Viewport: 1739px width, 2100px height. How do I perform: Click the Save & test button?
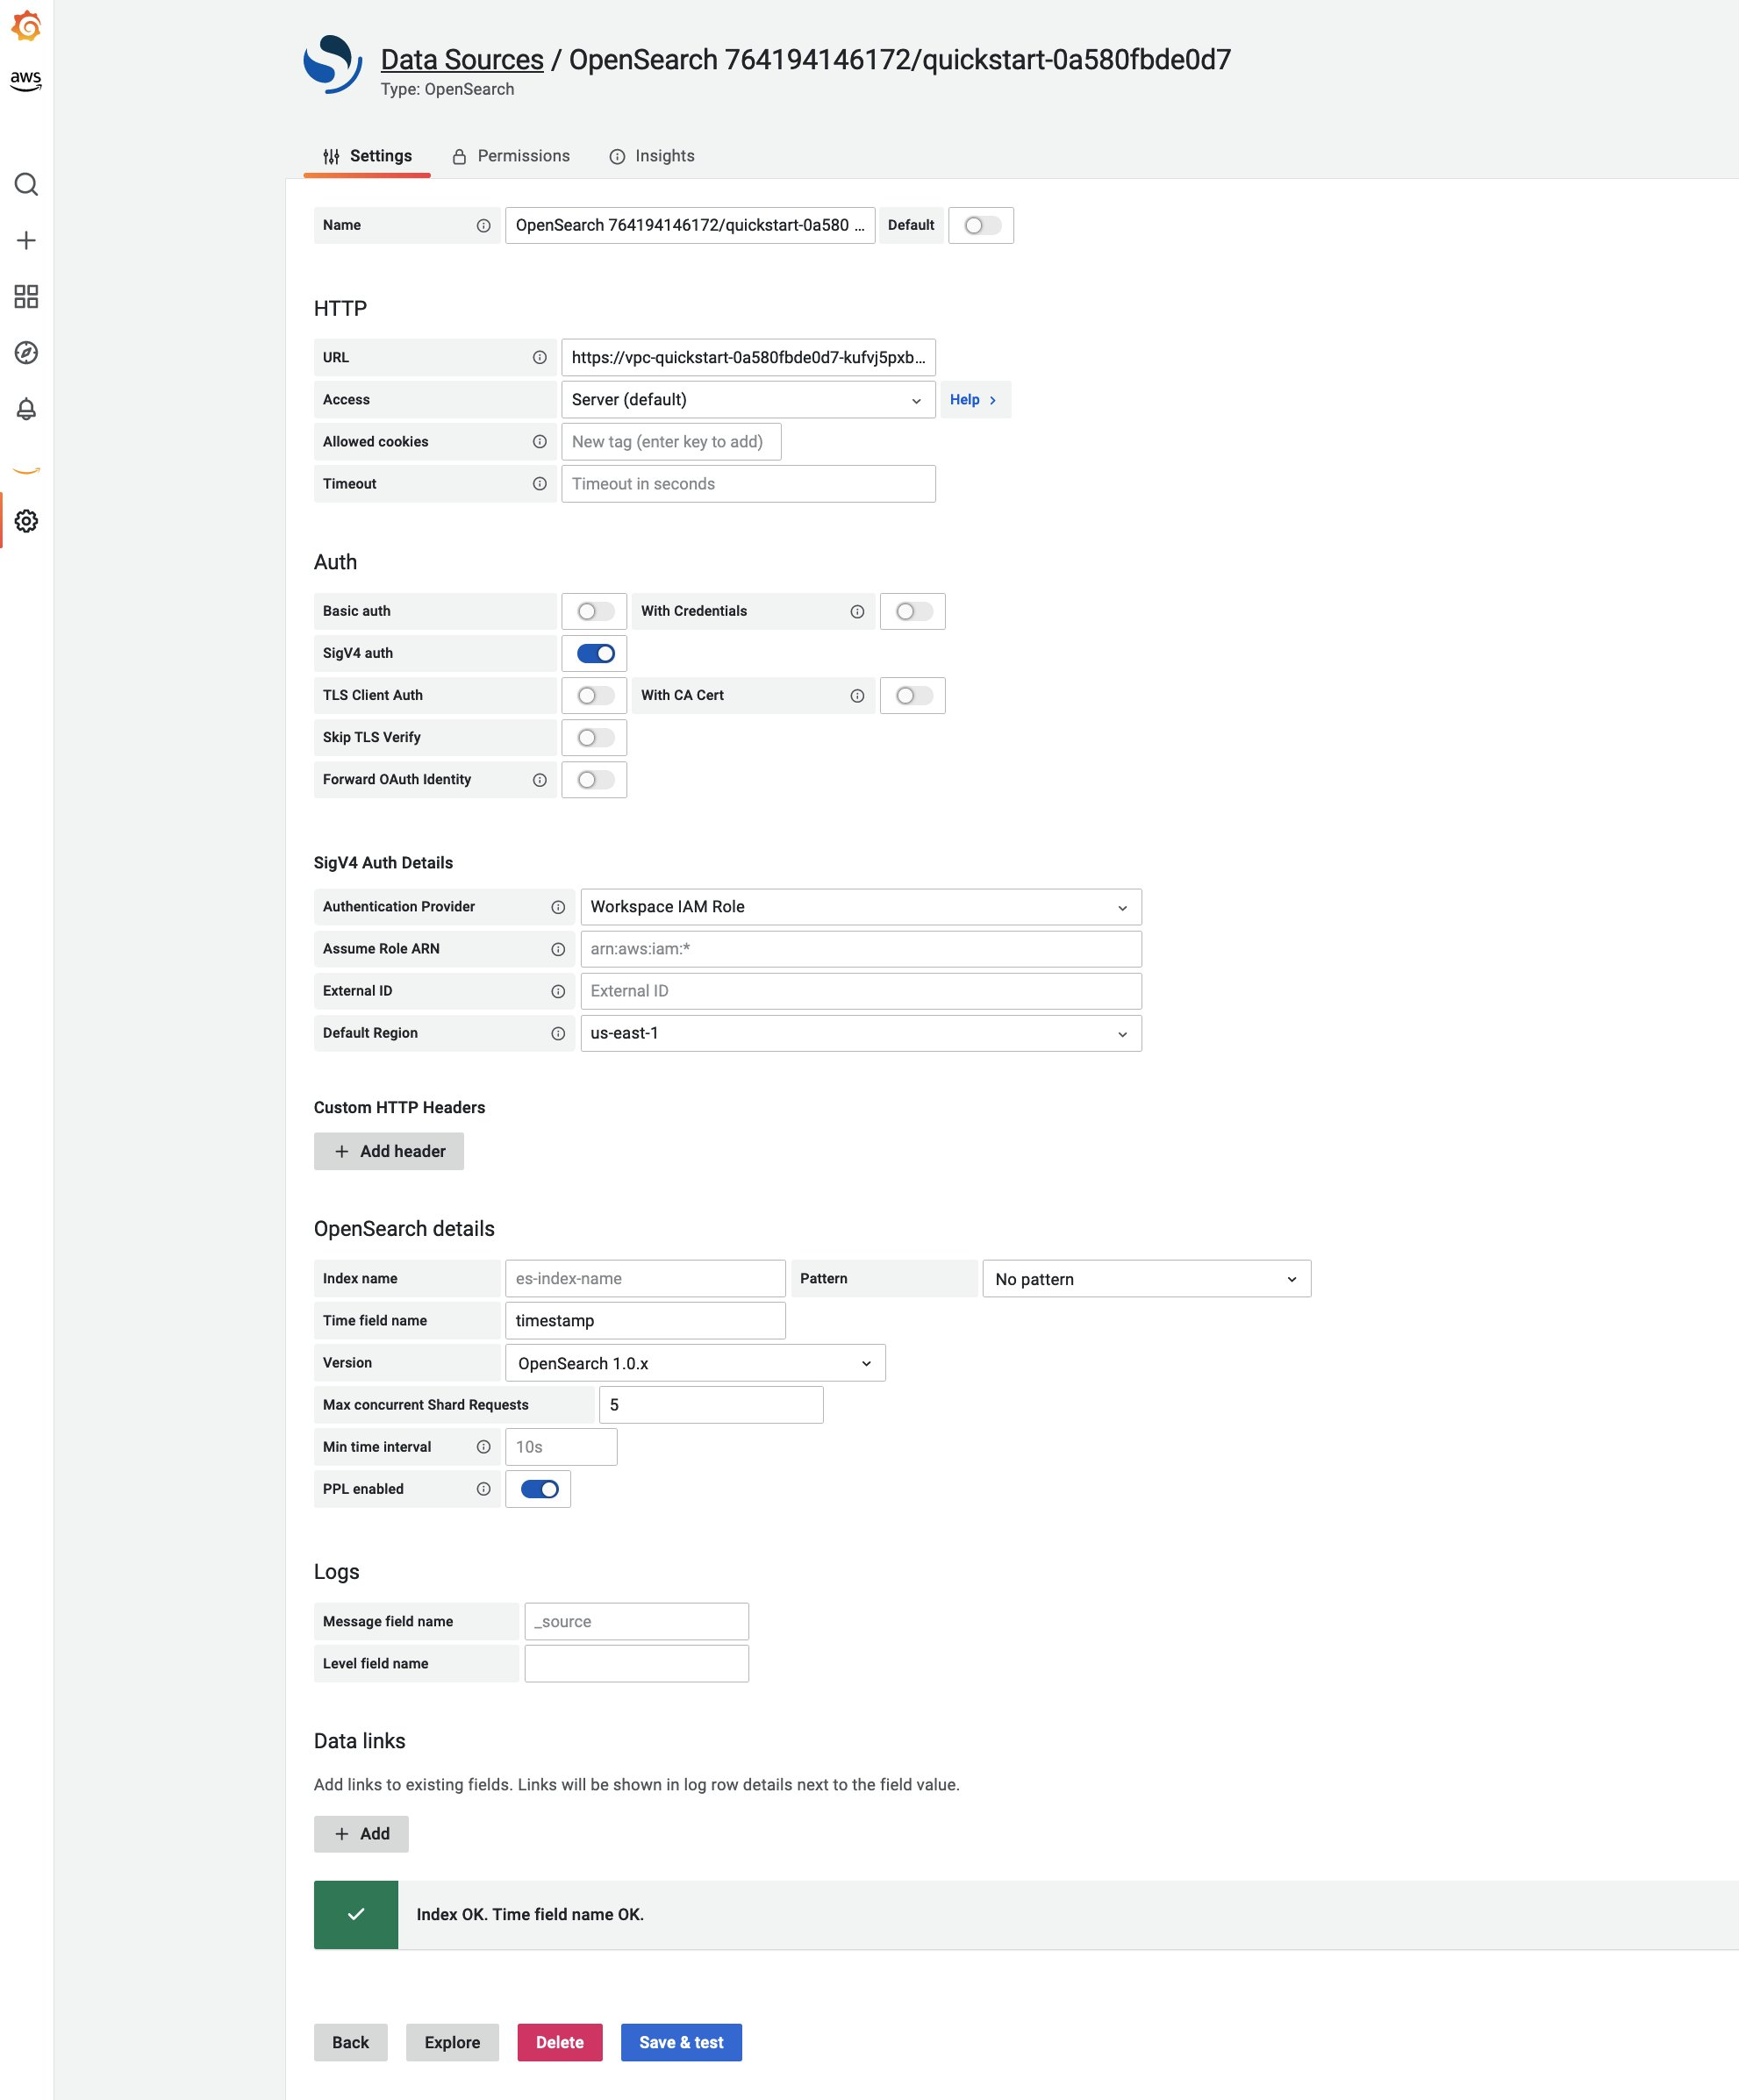click(681, 2042)
